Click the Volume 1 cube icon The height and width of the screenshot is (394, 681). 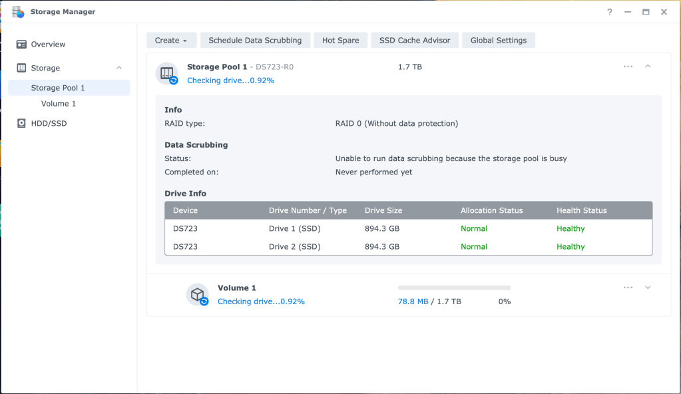[x=197, y=294]
